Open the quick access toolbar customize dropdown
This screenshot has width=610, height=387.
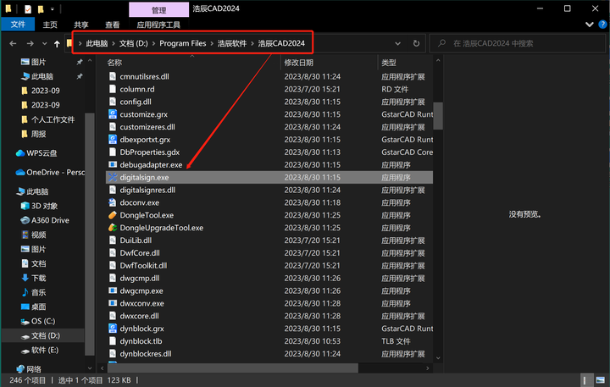coord(53,8)
